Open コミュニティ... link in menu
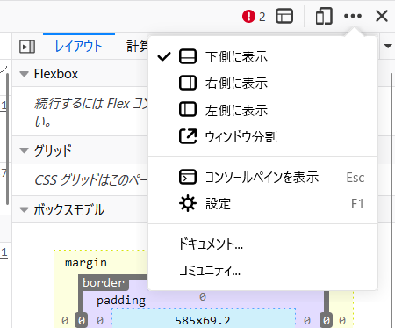395x328 pixels. pos(262,271)
